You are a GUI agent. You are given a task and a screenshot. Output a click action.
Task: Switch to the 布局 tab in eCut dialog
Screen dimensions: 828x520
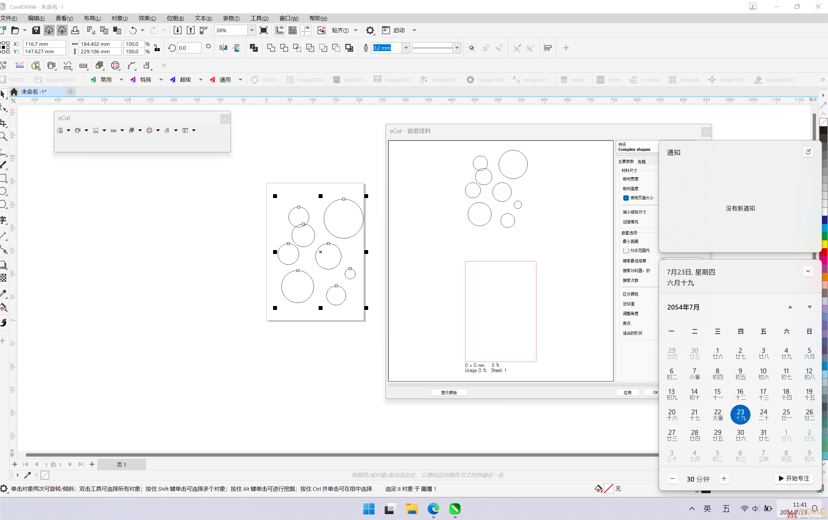pos(641,162)
